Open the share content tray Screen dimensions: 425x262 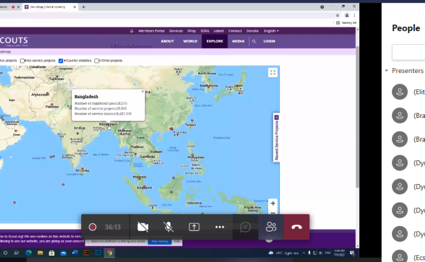[194, 227]
